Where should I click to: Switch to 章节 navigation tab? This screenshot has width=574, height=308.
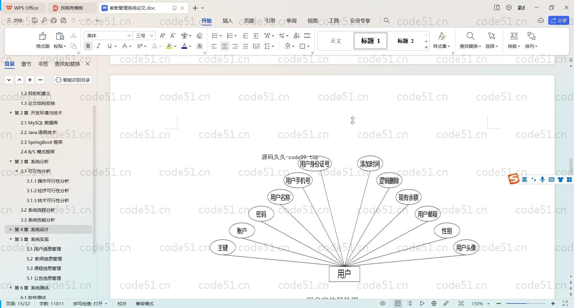tap(26, 64)
